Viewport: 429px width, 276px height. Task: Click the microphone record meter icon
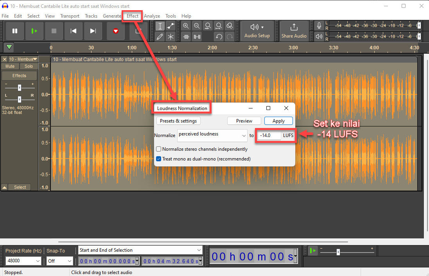[x=319, y=26]
